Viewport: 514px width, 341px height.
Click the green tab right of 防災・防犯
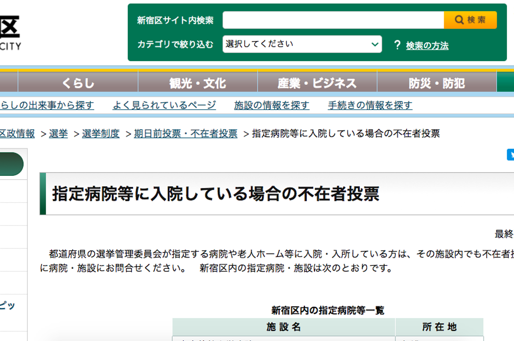(505, 82)
